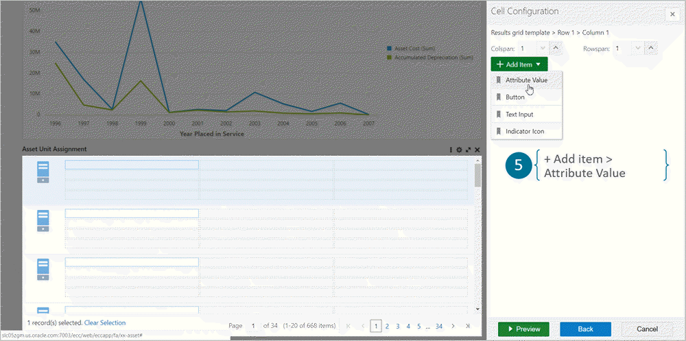This screenshot has height=341, width=686.
Task: Increase the Colspan value with up arrow
Action: tap(555, 48)
